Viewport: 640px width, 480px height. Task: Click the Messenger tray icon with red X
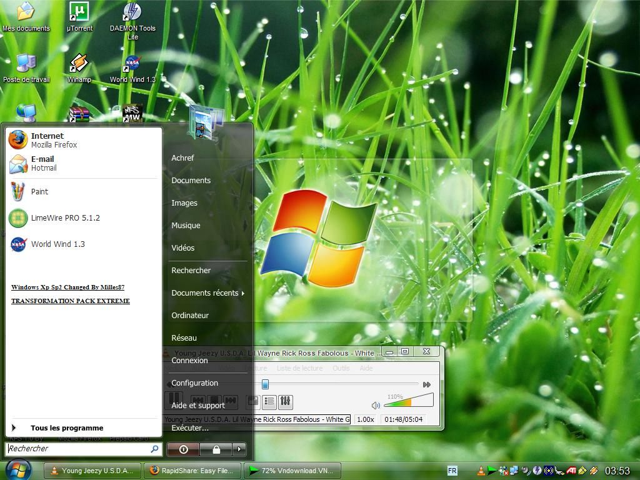pyautogui.click(x=504, y=471)
